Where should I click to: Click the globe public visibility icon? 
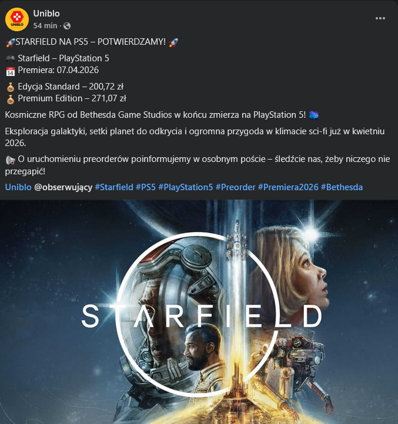67,26
